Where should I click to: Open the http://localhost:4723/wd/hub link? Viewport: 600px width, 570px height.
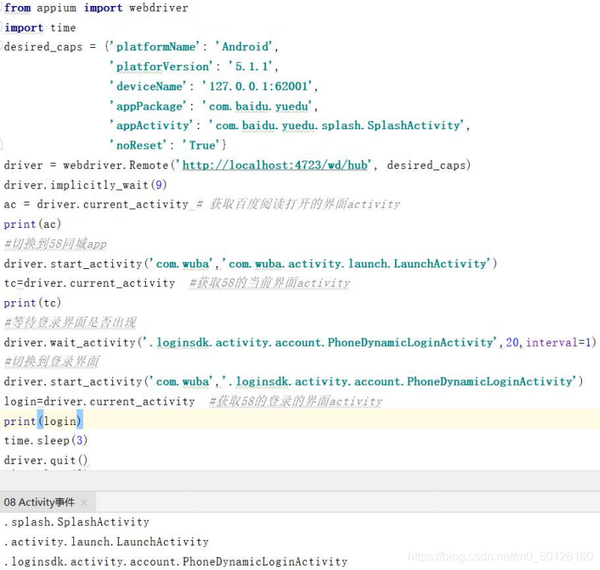pos(275,165)
